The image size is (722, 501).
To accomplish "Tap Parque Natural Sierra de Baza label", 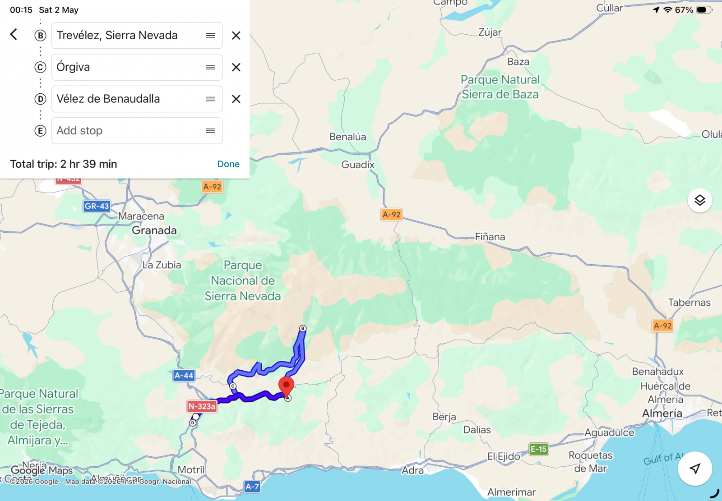I will click(500, 87).
